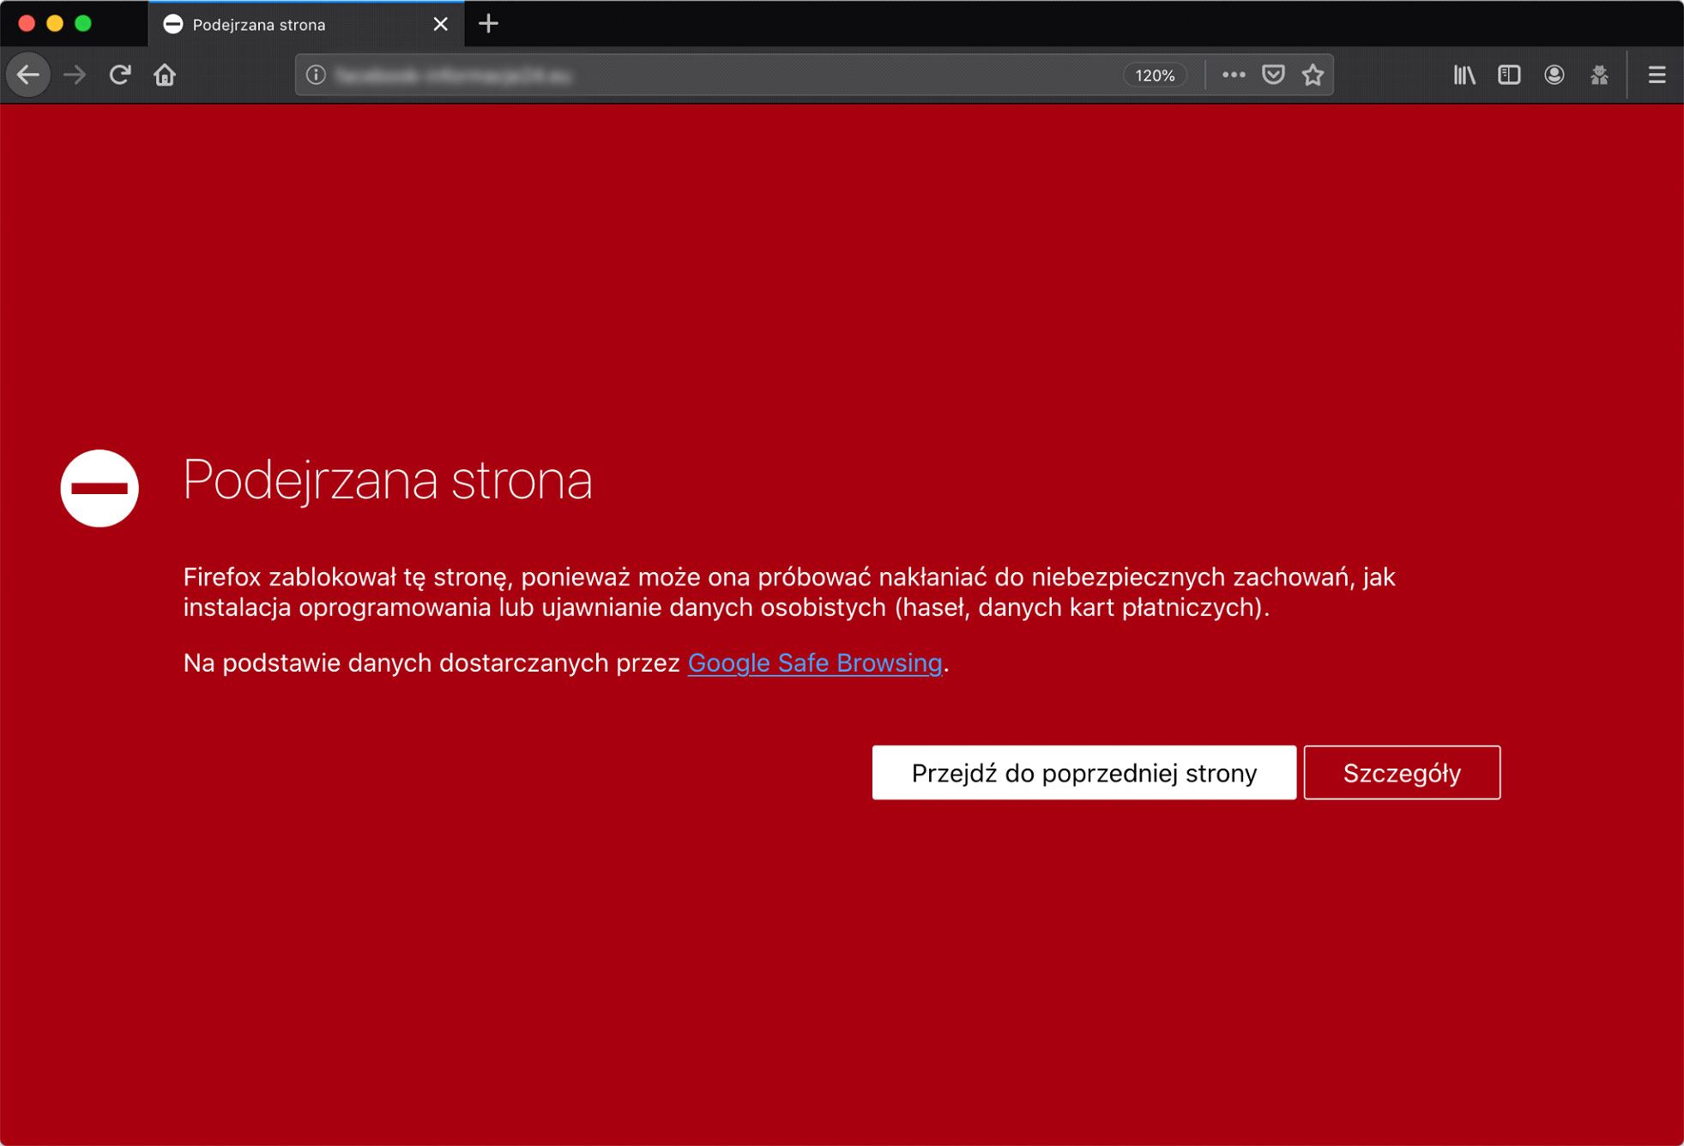Click the forward navigation arrow
This screenshot has width=1684, height=1146.
[75, 75]
